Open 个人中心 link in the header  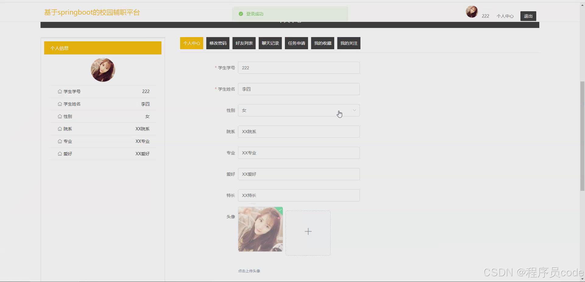[x=505, y=16]
